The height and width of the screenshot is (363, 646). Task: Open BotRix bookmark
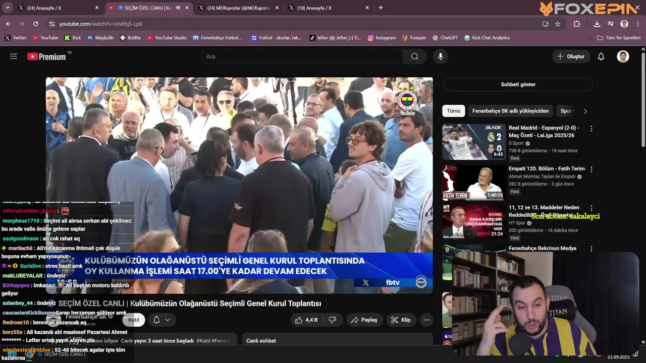130,38
